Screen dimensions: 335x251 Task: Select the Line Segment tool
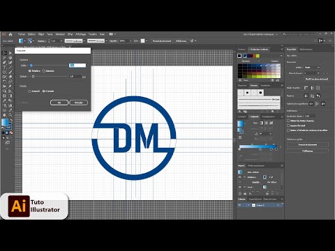coord(10,67)
